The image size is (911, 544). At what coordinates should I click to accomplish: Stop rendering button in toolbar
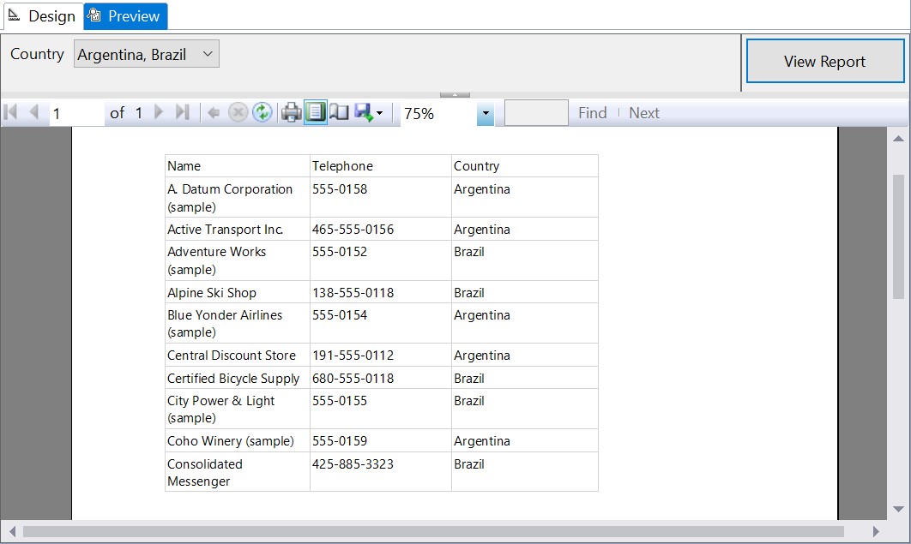[238, 112]
